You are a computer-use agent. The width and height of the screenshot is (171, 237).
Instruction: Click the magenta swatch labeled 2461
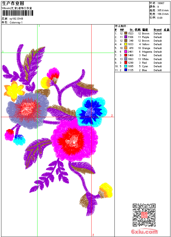pos(125,52)
